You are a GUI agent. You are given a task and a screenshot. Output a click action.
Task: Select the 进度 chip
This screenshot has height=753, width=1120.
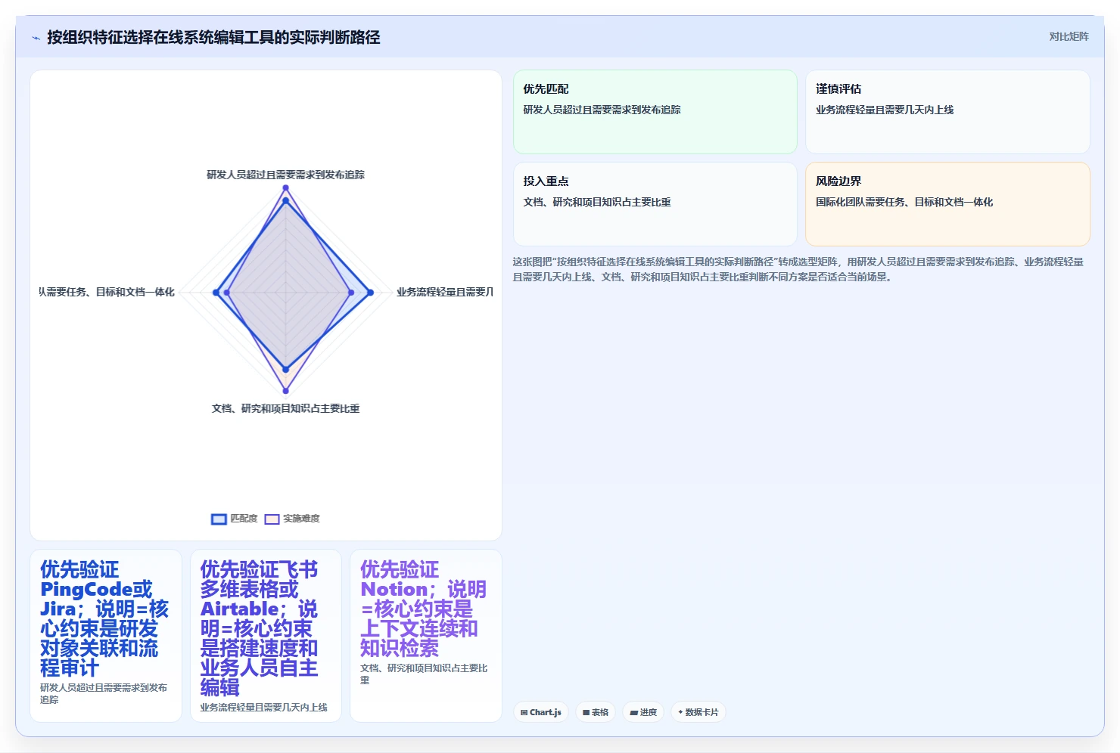[643, 712]
